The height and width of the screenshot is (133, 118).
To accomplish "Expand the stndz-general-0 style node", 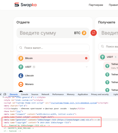I will [3, 97].
